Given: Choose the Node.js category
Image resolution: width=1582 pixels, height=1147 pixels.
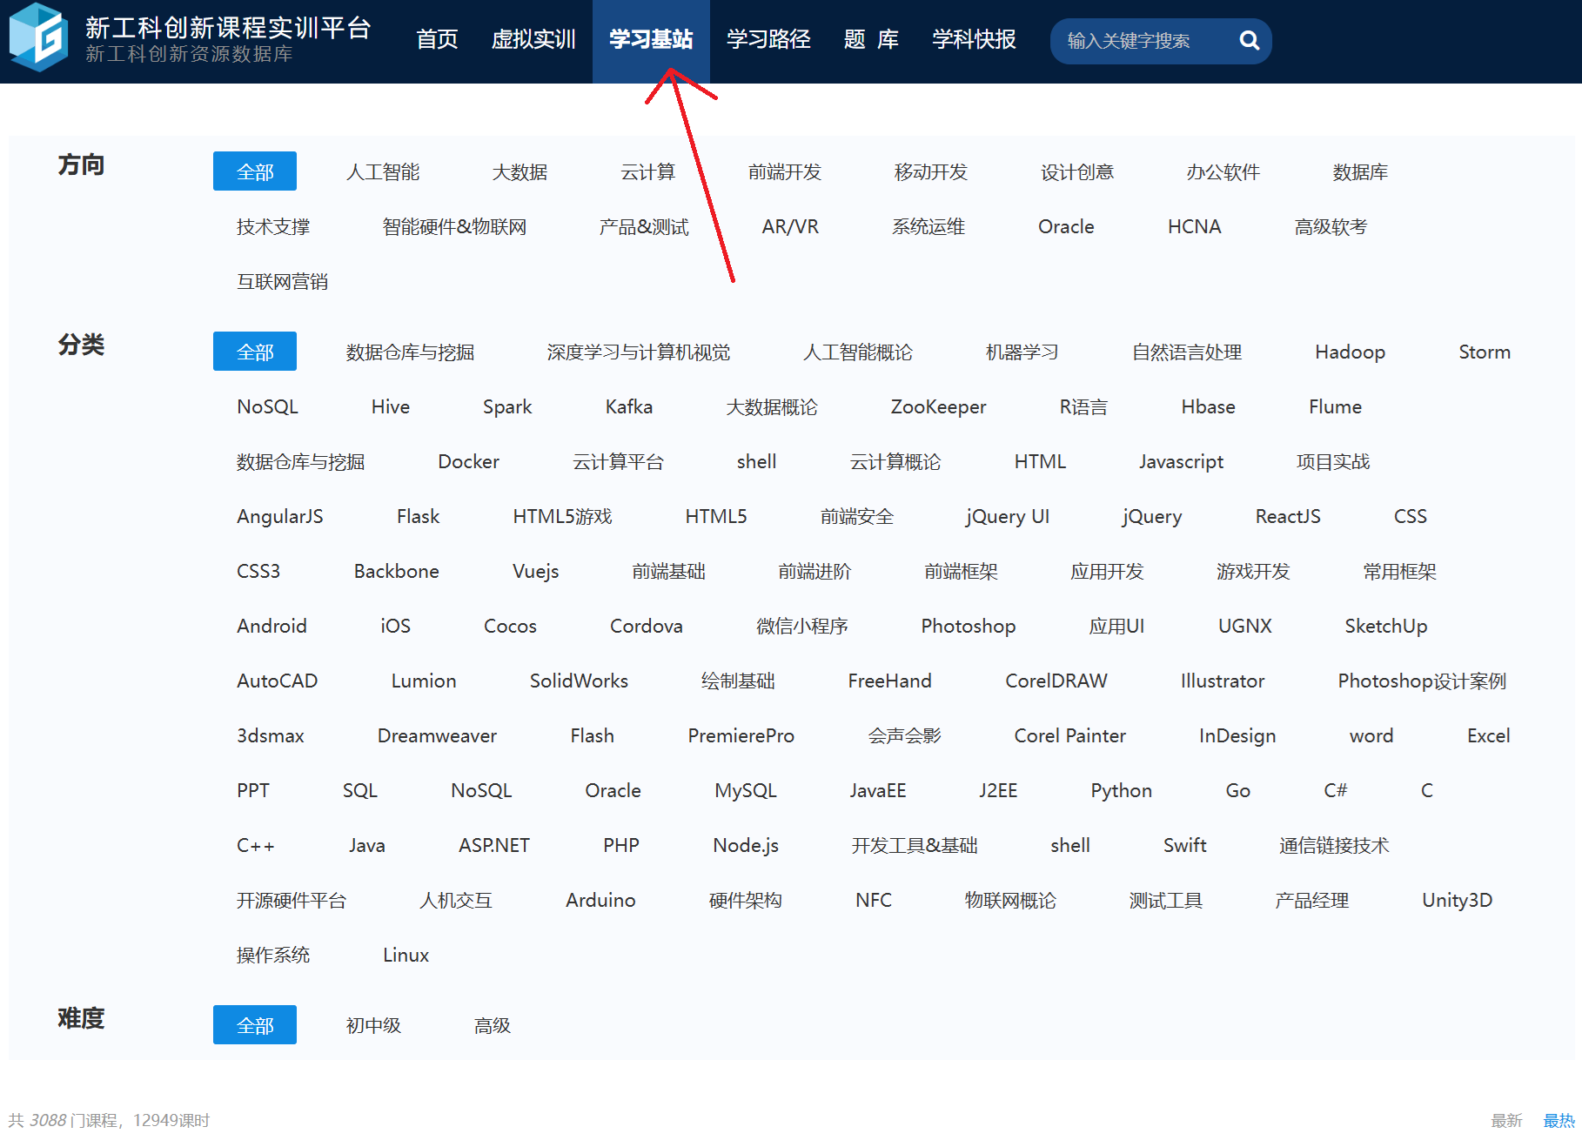Looking at the screenshot, I should 745,845.
